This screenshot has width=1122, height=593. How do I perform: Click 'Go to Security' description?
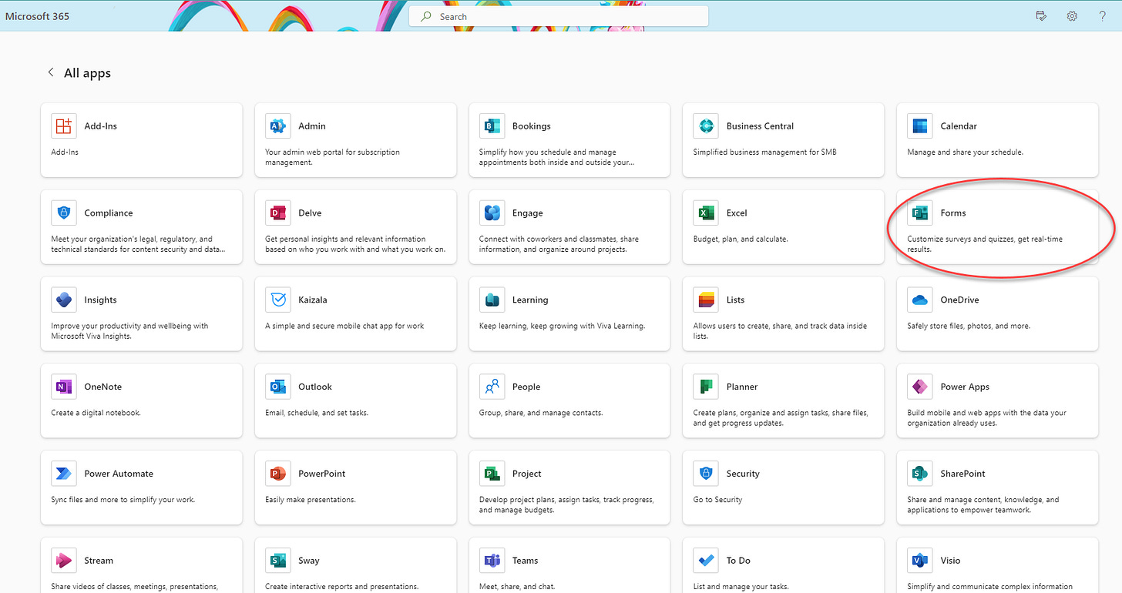[x=717, y=500]
